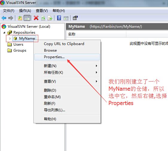Screen dimensions: 168x151
Task: Open the 操作(A) menu
Action: click(x=25, y=11)
